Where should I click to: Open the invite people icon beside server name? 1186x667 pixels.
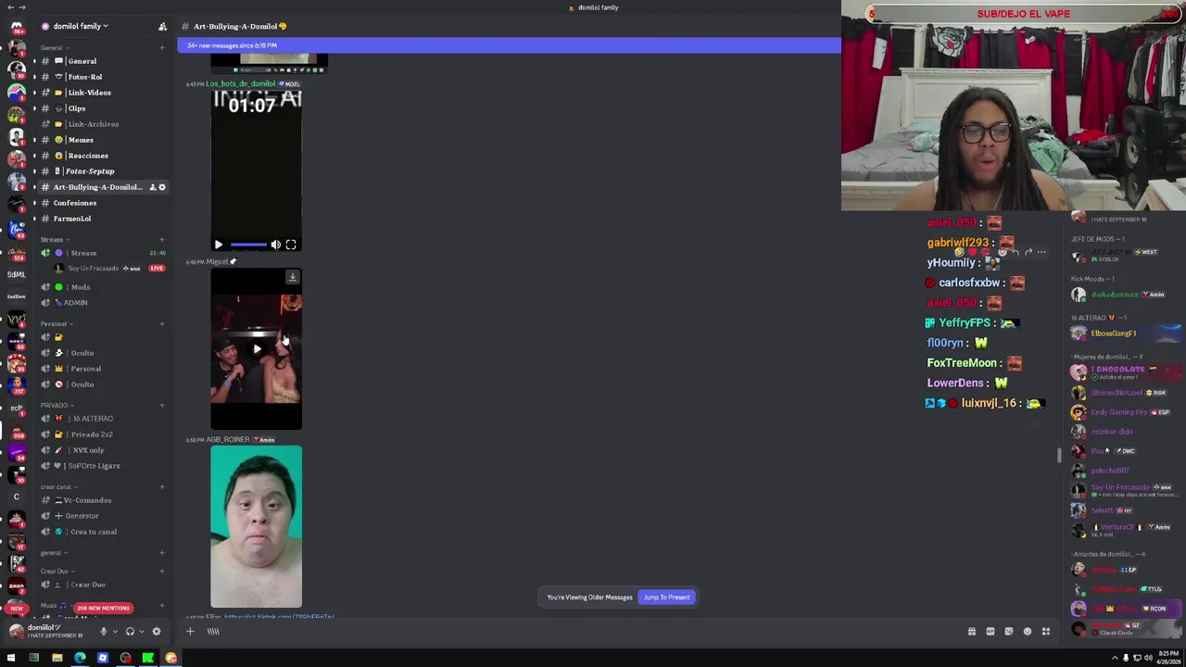coord(162,26)
